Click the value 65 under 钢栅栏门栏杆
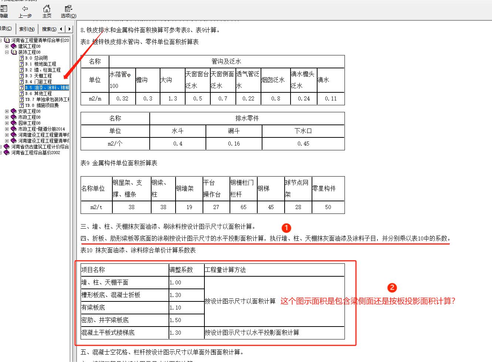The image size is (492, 362). coord(243,207)
